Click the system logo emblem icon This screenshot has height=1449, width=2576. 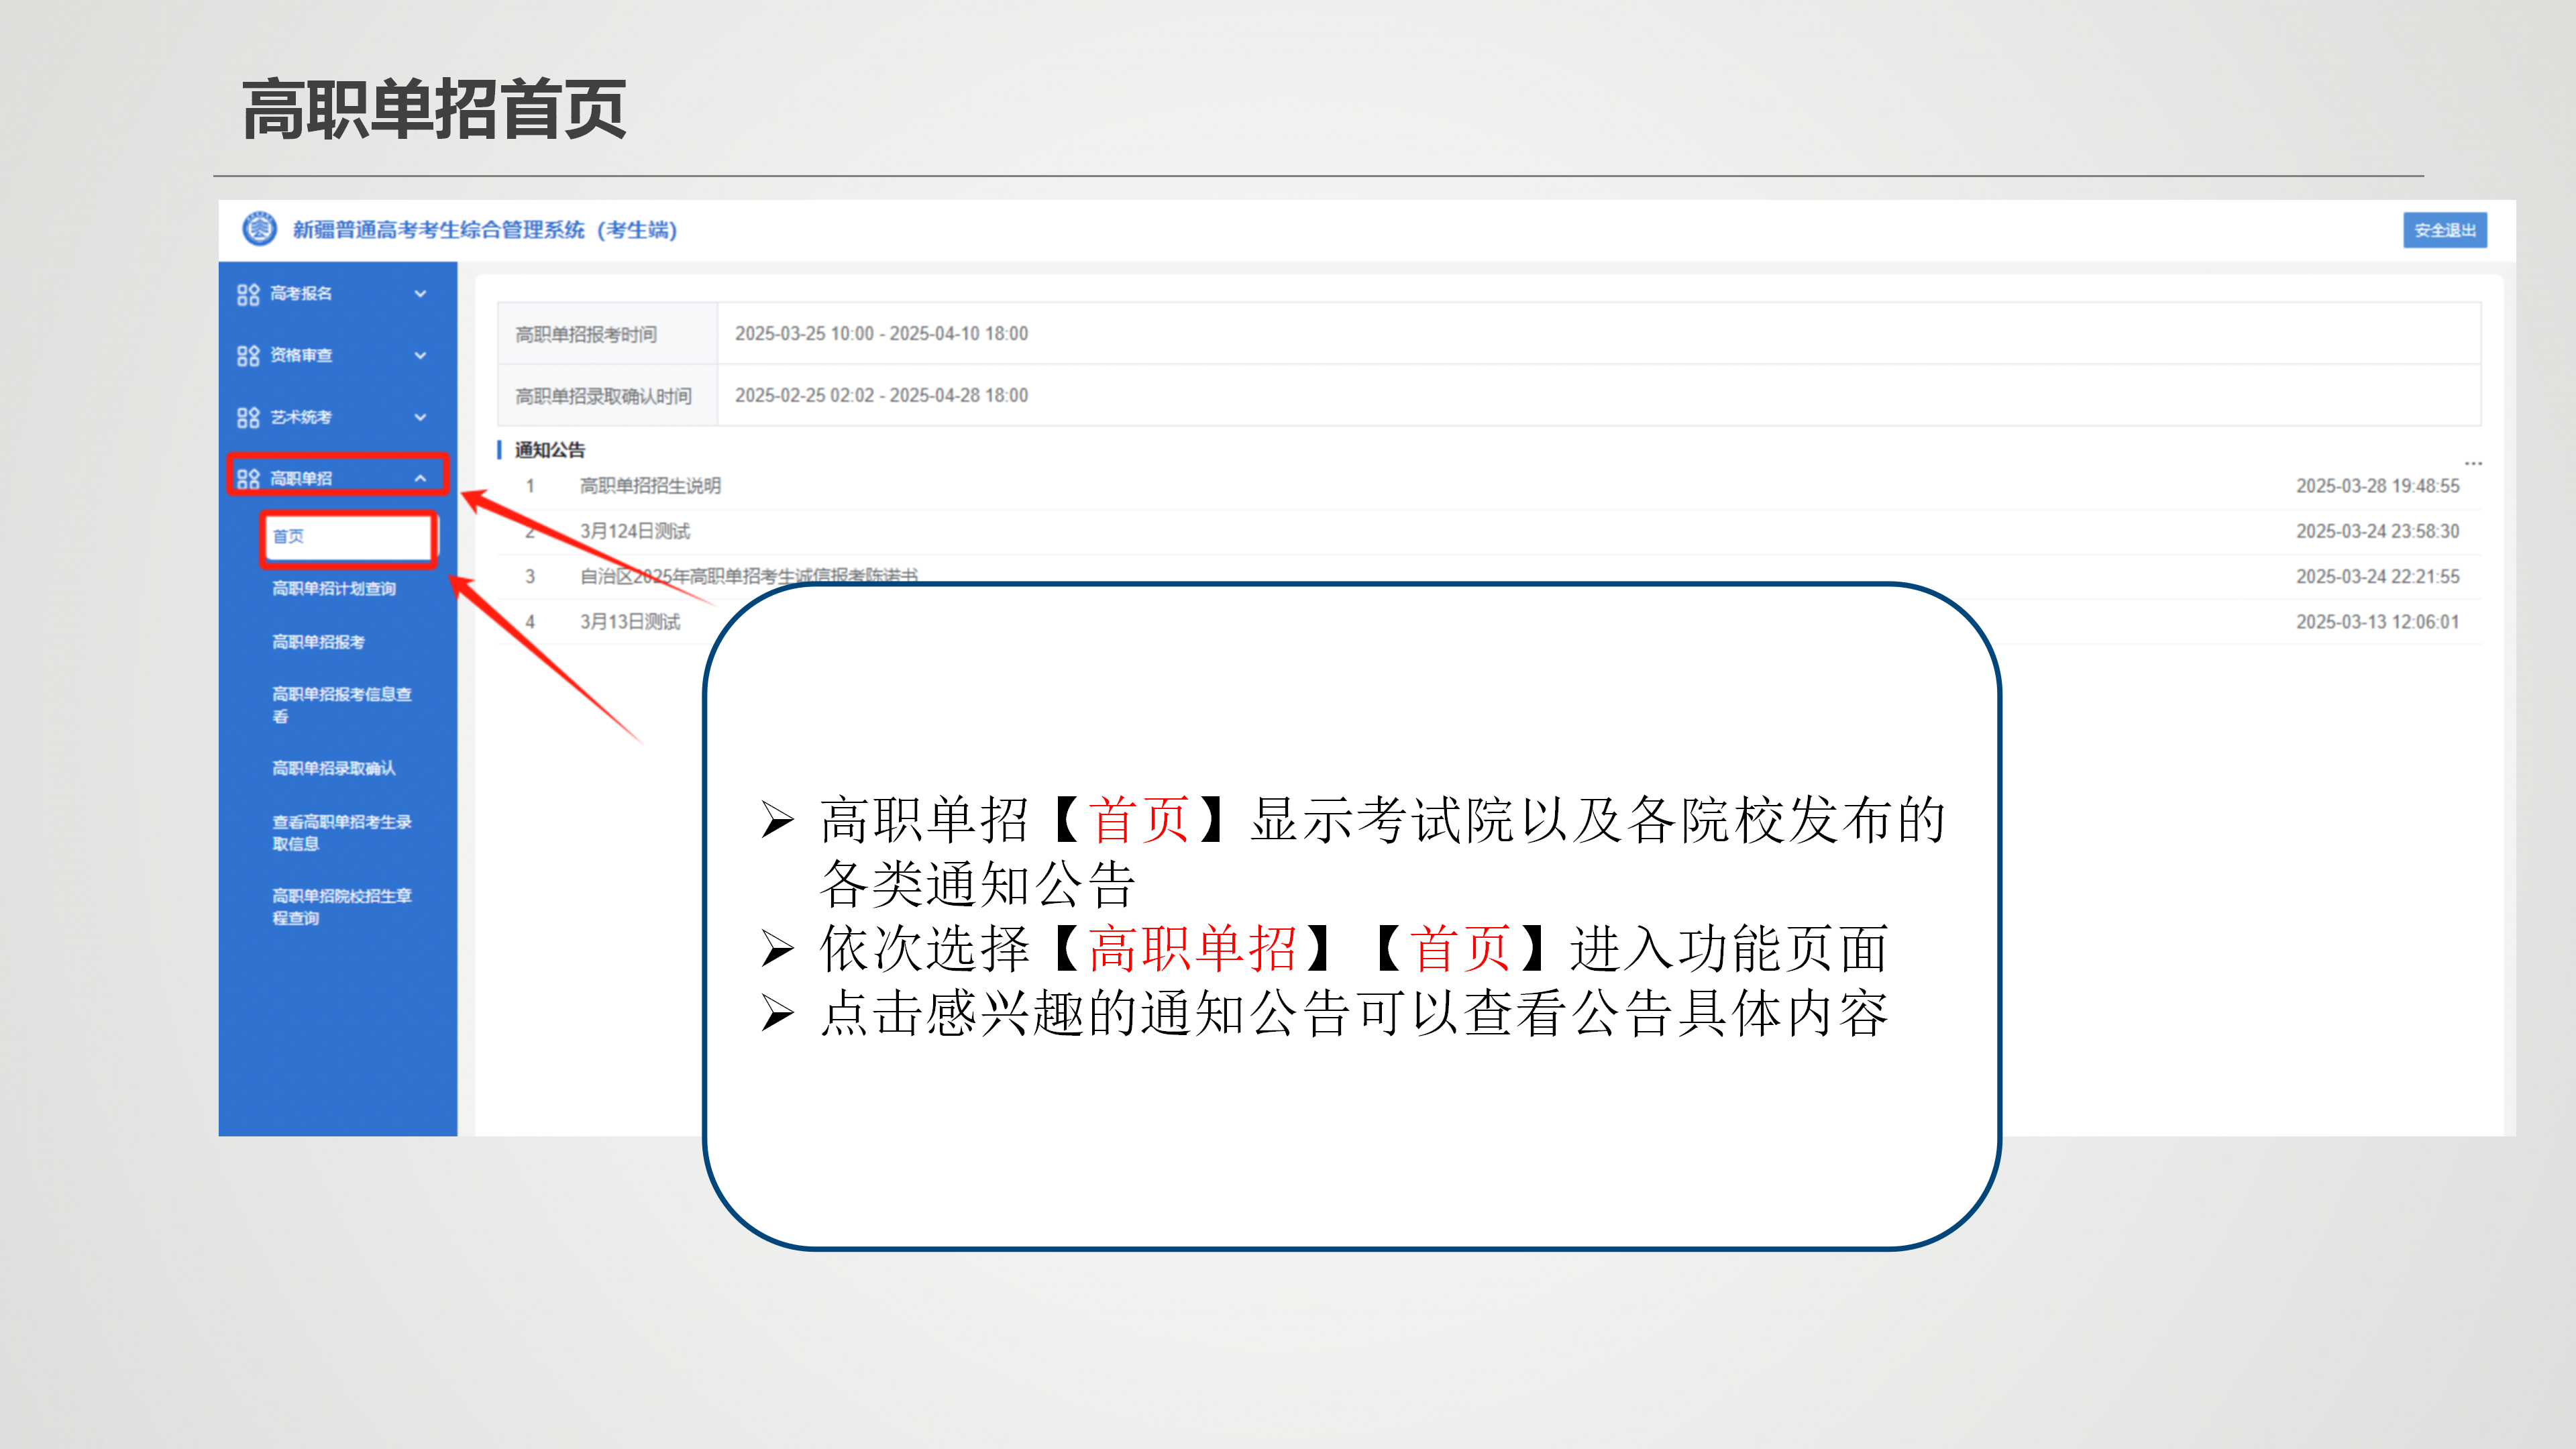coord(259,229)
